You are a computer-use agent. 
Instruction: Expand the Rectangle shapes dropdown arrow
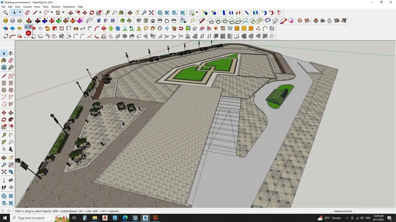[x=63, y=13]
